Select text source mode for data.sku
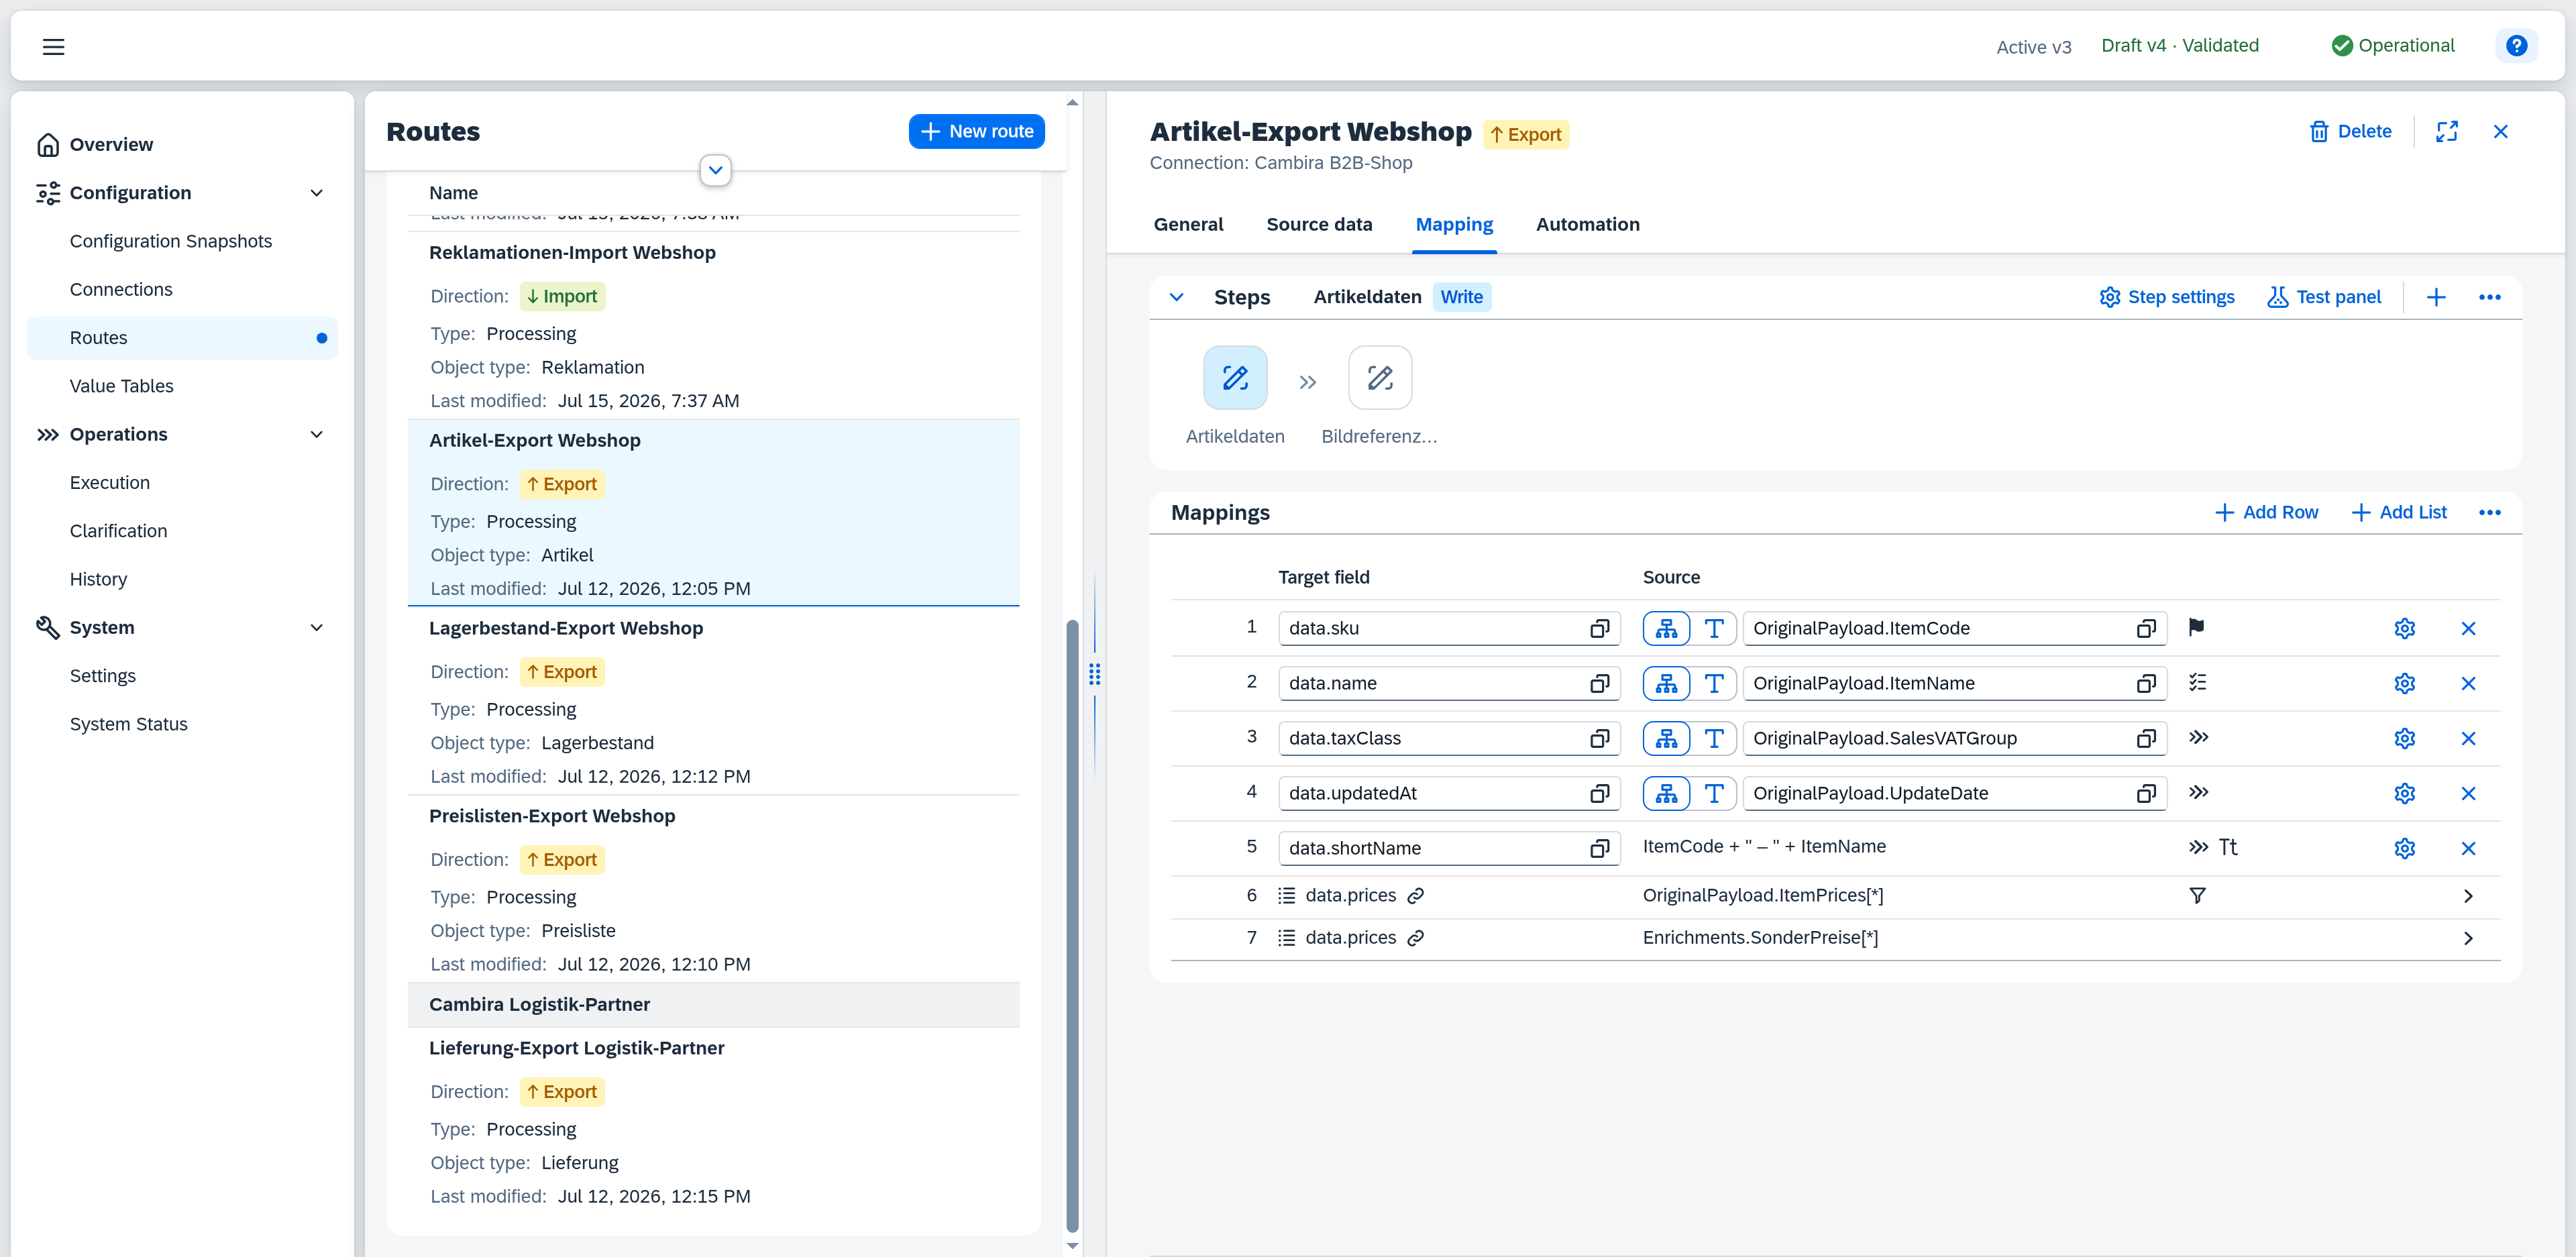This screenshot has height=1257, width=2576. [x=1713, y=628]
